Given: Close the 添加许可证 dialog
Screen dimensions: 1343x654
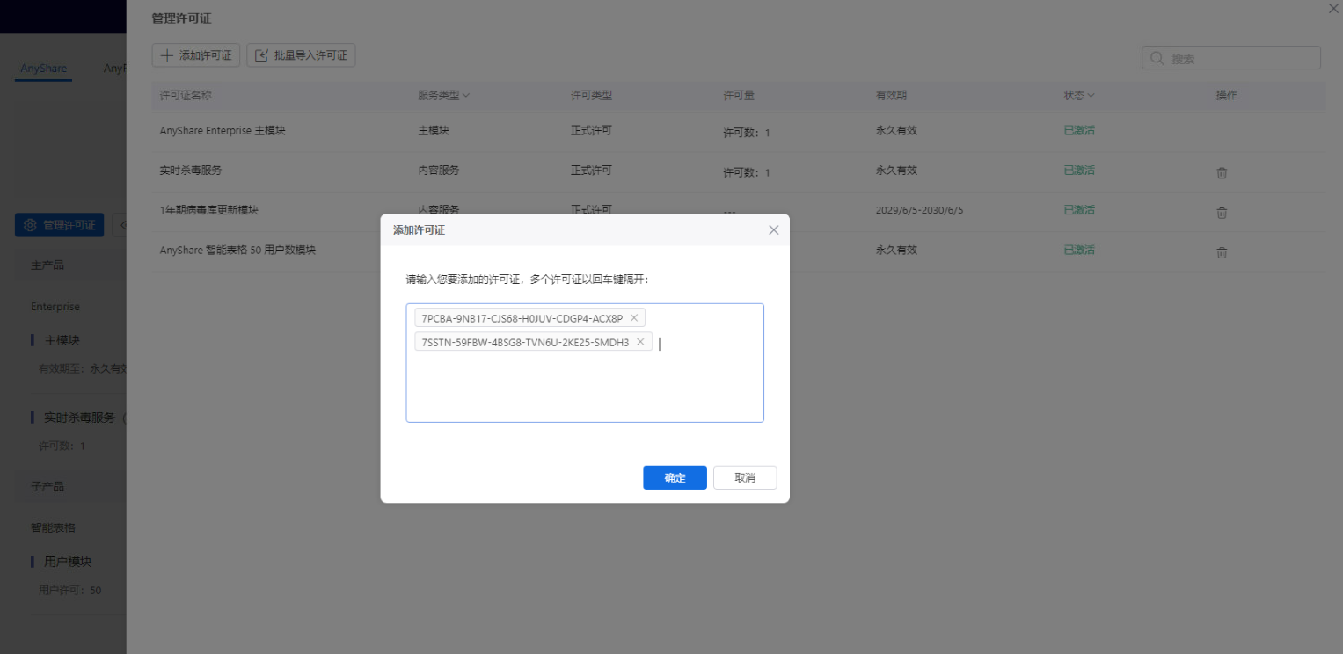Looking at the screenshot, I should coord(774,230).
